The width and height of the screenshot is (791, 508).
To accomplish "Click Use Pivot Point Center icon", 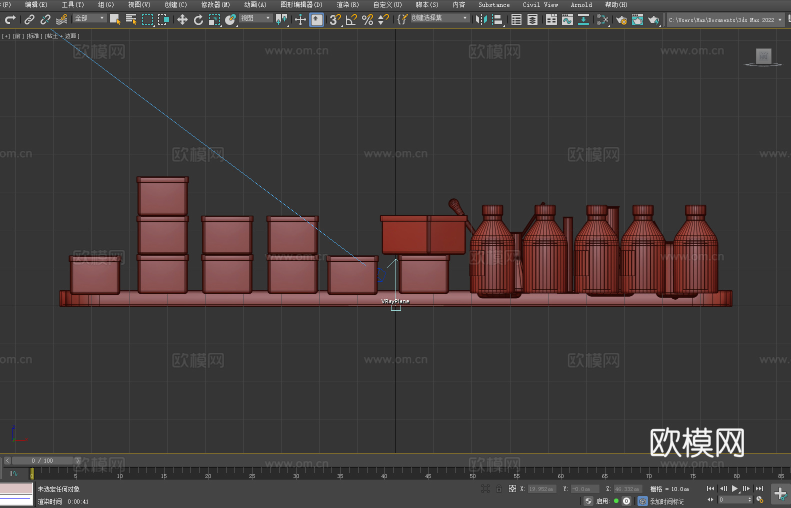I will tap(281, 19).
